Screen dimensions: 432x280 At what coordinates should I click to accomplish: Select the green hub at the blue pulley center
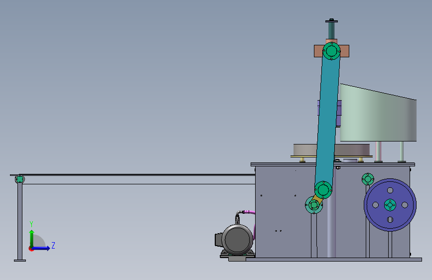point(390,205)
